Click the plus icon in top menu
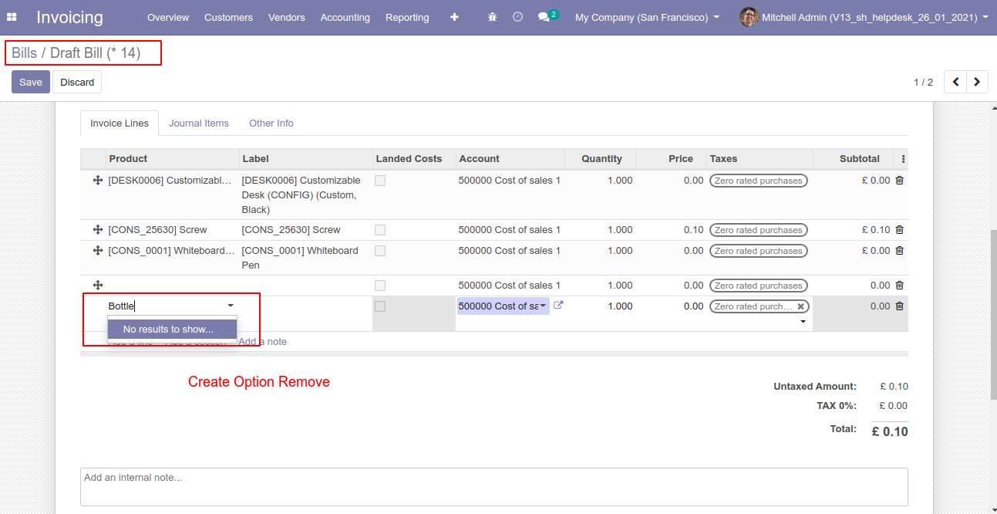997x514 pixels. click(x=454, y=17)
